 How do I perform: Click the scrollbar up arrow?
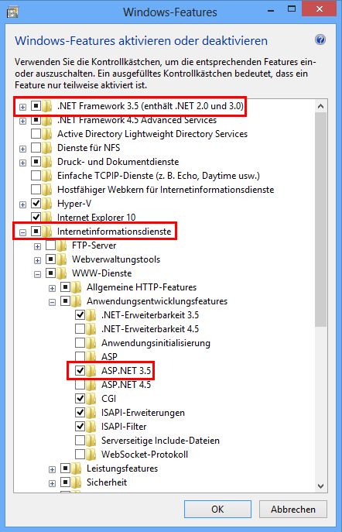320,106
